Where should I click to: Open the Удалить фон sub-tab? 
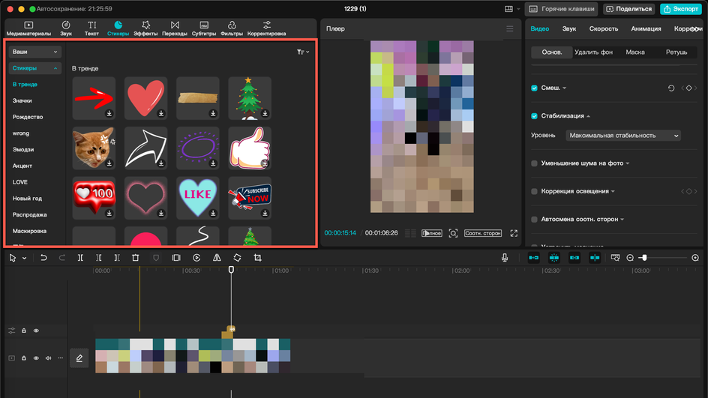(593, 52)
